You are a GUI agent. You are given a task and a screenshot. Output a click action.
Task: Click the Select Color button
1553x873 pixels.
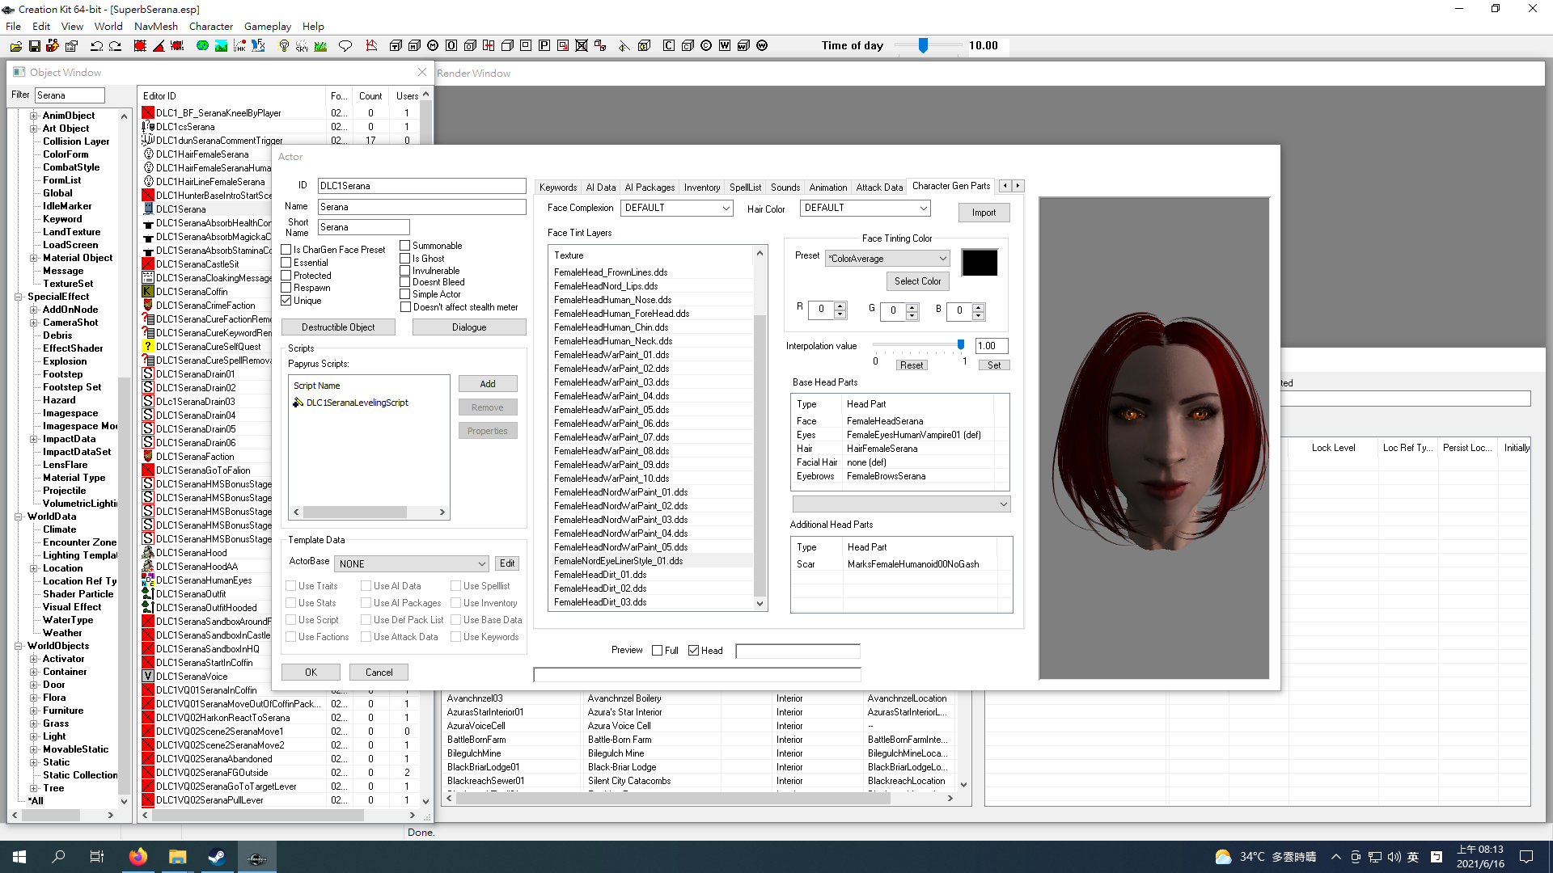[x=918, y=281]
